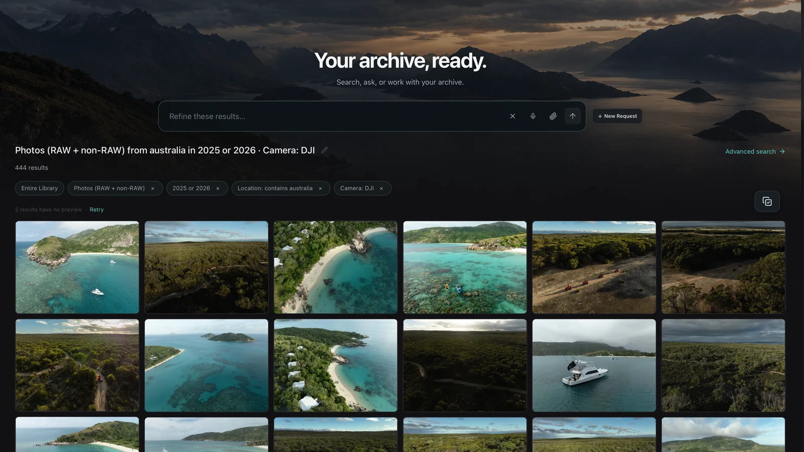Image resolution: width=804 pixels, height=452 pixels.
Task: Remove Location contains australia filter
Action: pyautogui.click(x=320, y=188)
